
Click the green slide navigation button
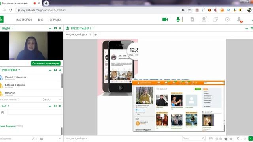pyautogui.click(x=250, y=138)
